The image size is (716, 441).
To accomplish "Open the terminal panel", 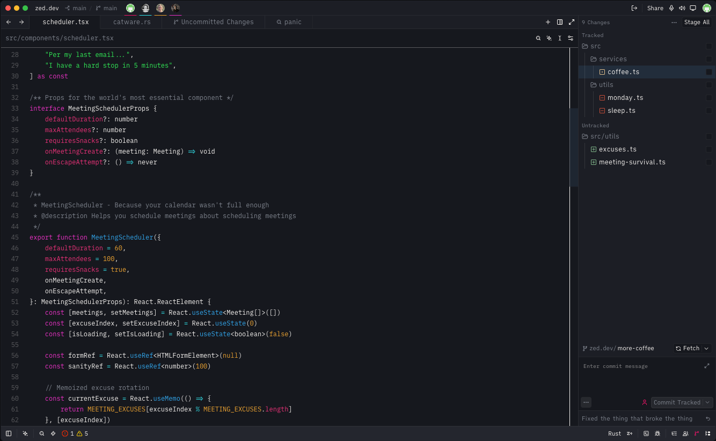I will 646,433.
